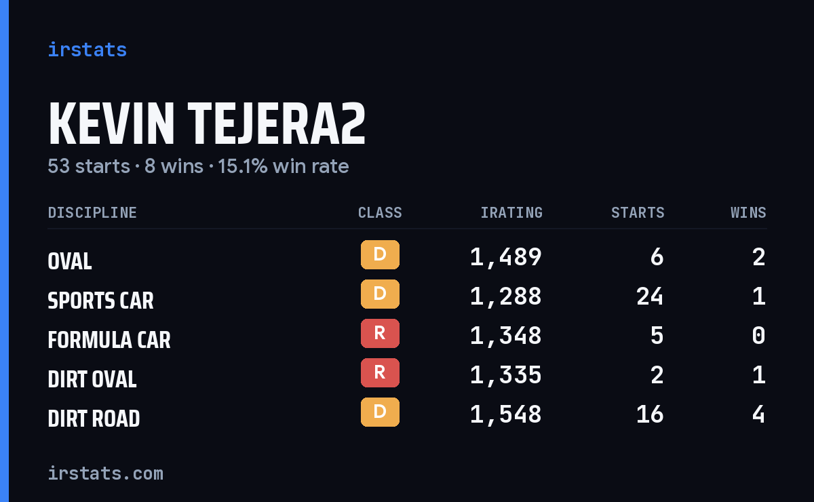Select the Dirt Road discipline row

click(x=407, y=414)
